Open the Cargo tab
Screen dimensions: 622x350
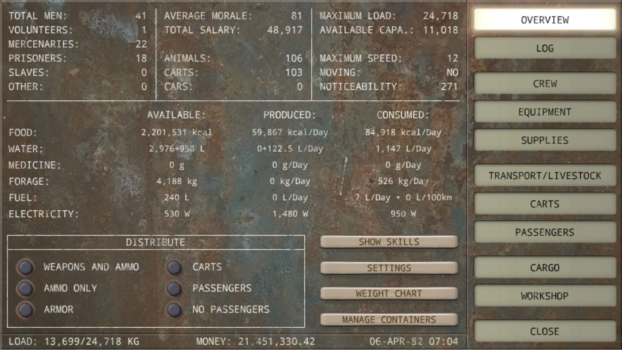pos(545,268)
